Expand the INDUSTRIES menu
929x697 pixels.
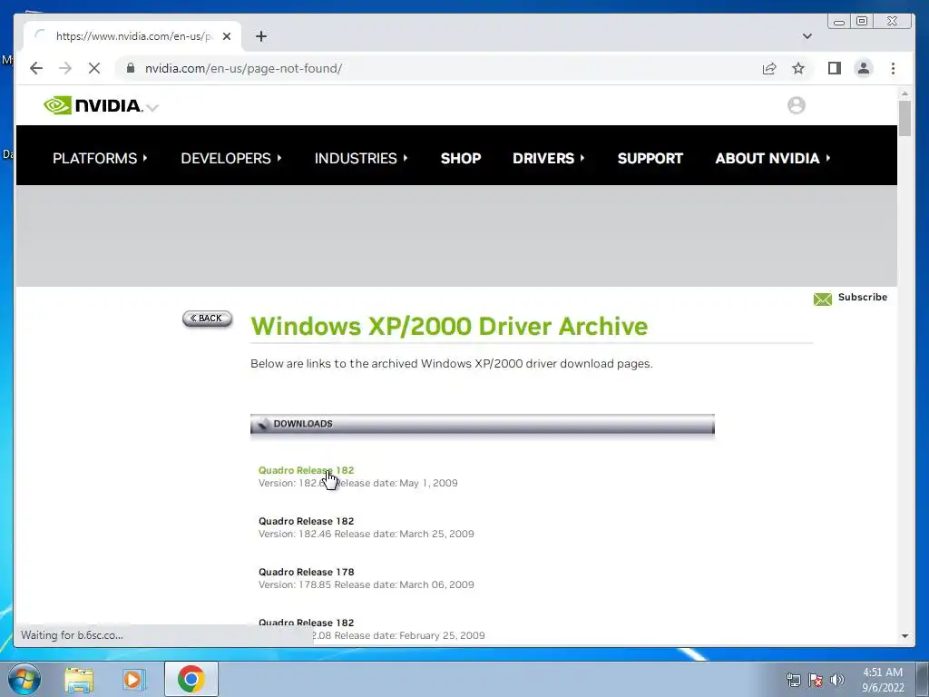[x=361, y=158]
